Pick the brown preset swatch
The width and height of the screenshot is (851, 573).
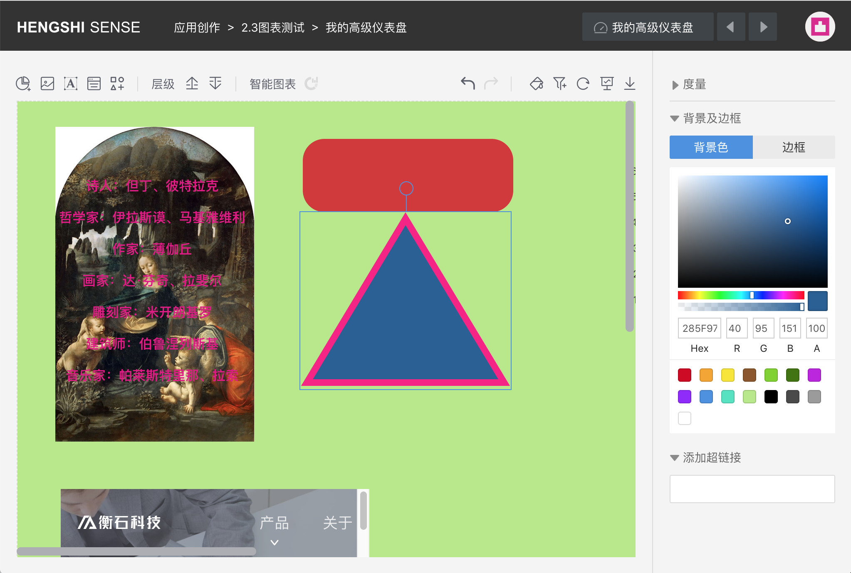point(750,375)
